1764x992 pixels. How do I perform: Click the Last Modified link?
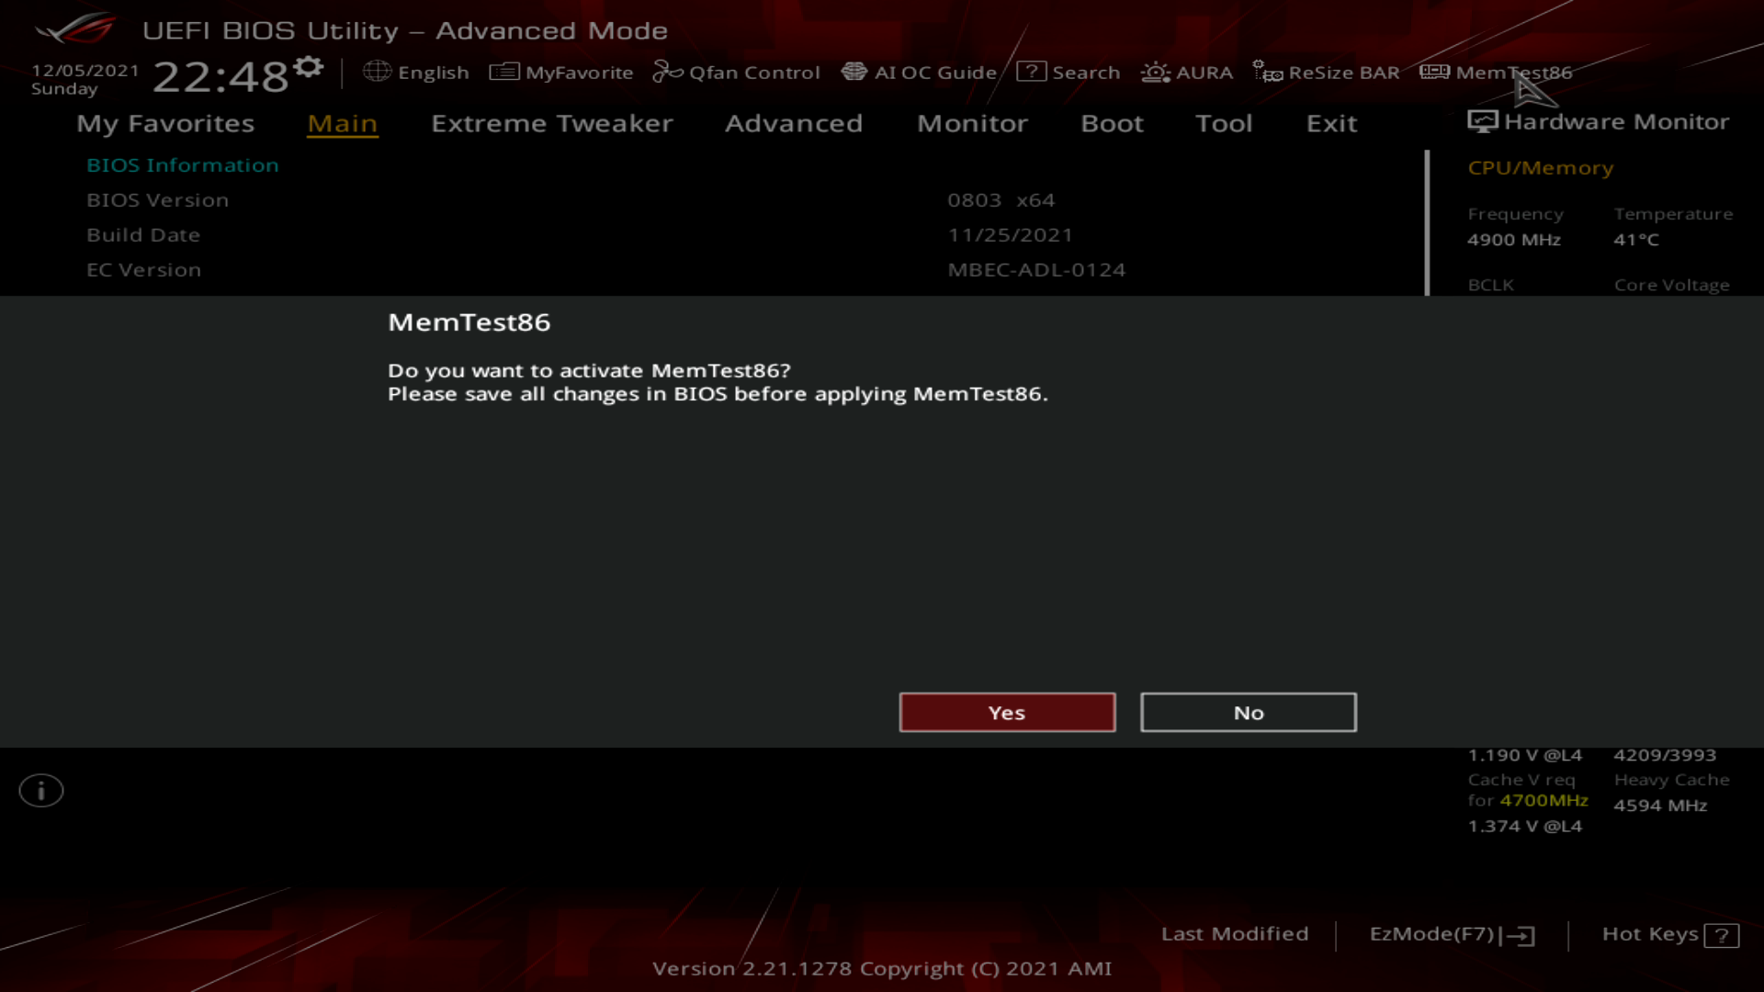1234,934
